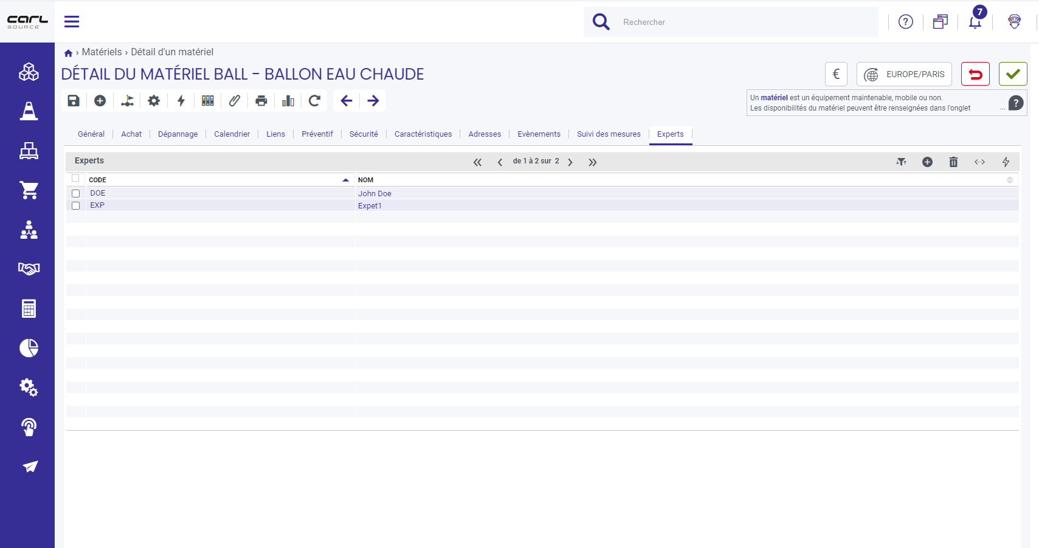Sort by NOM column arrows
The height and width of the screenshot is (548, 1039).
(x=1010, y=180)
